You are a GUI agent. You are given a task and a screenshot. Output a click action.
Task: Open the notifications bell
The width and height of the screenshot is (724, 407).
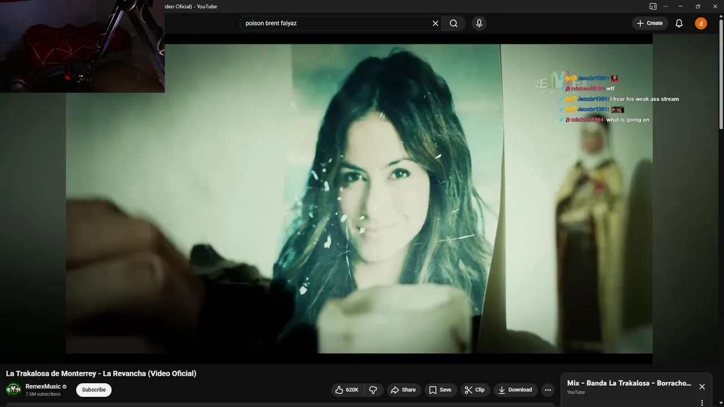click(x=679, y=23)
